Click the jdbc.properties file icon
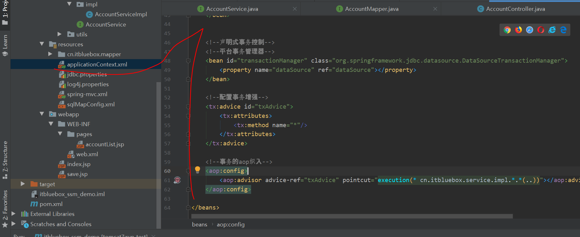The height and width of the screenshot is (237, 580). 62,74
